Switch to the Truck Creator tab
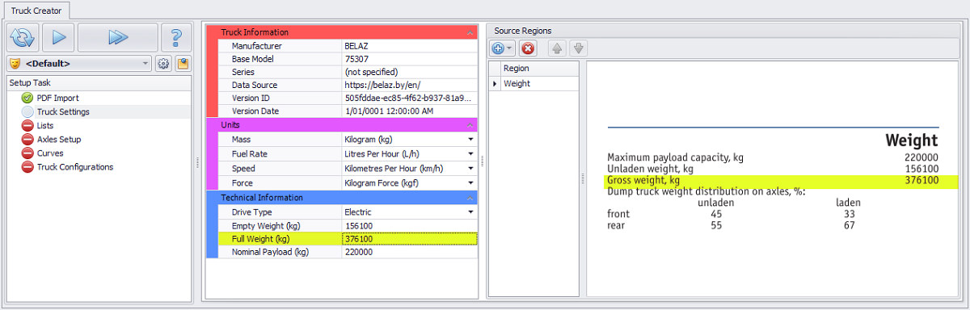This screenshot has height=310, width=970. 36,10
